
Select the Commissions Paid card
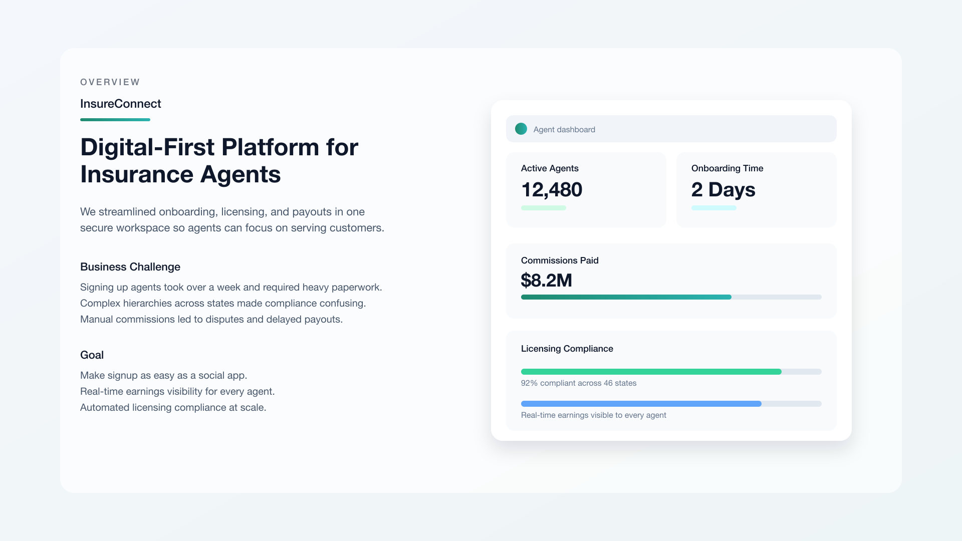671,281
